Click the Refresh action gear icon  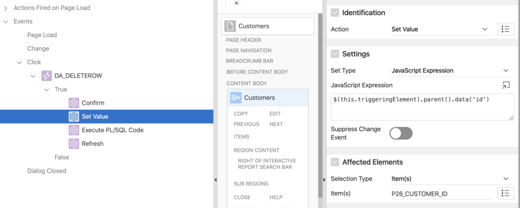[x=74, y=144]
